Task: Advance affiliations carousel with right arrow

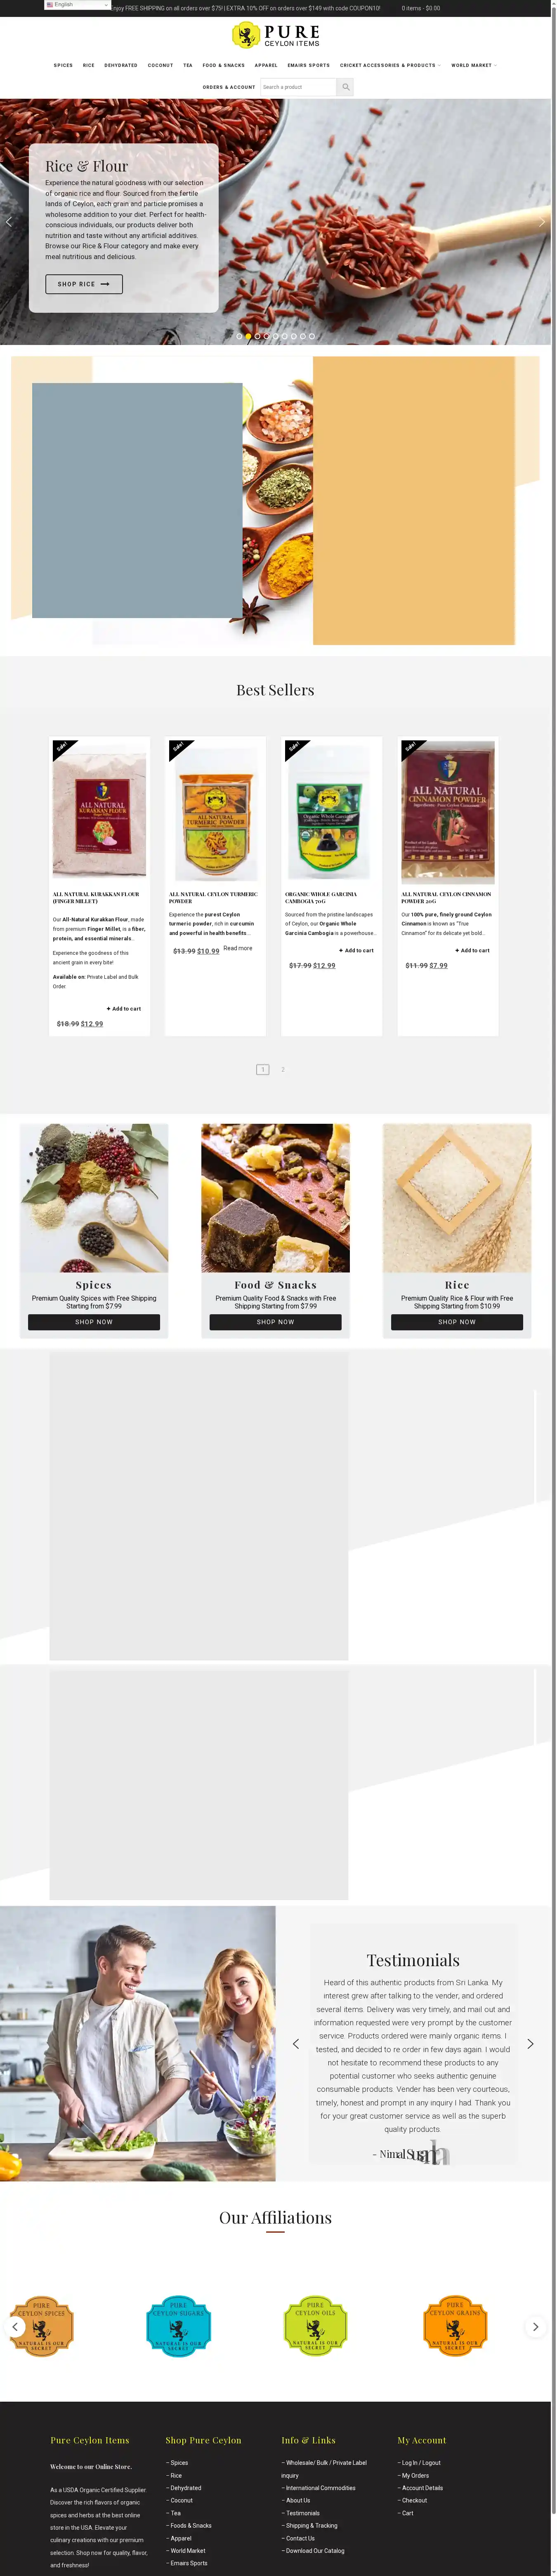Action: [535, 2327]
